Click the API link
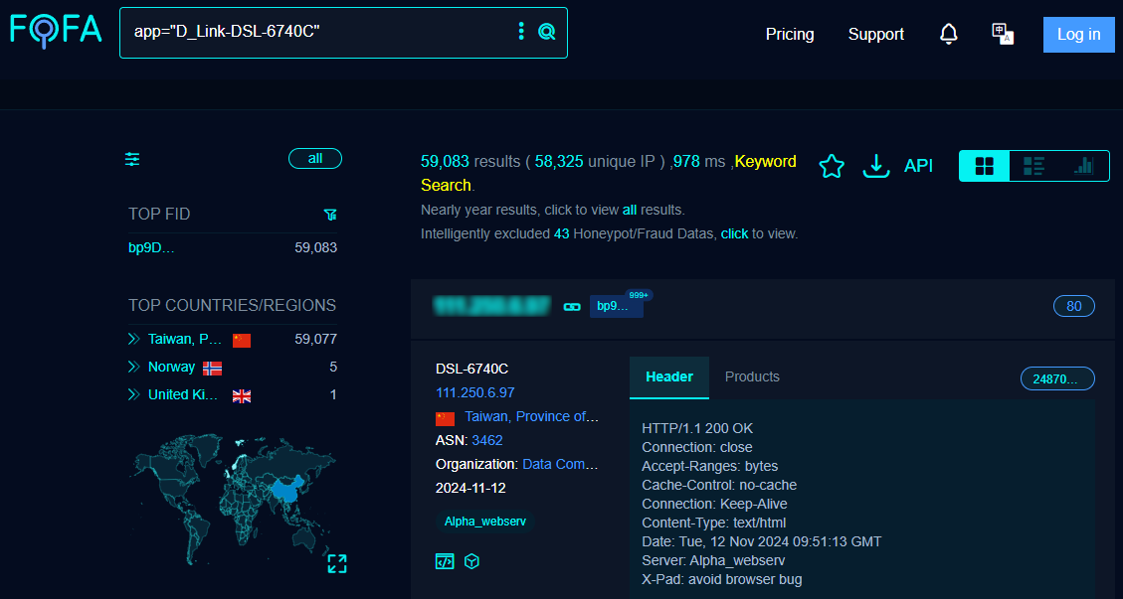The image size is (1123, 599). 918,166
